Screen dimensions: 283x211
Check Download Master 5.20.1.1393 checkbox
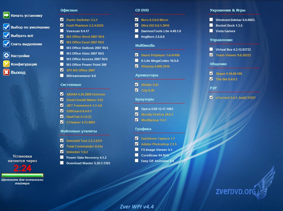tap(62, 163)
